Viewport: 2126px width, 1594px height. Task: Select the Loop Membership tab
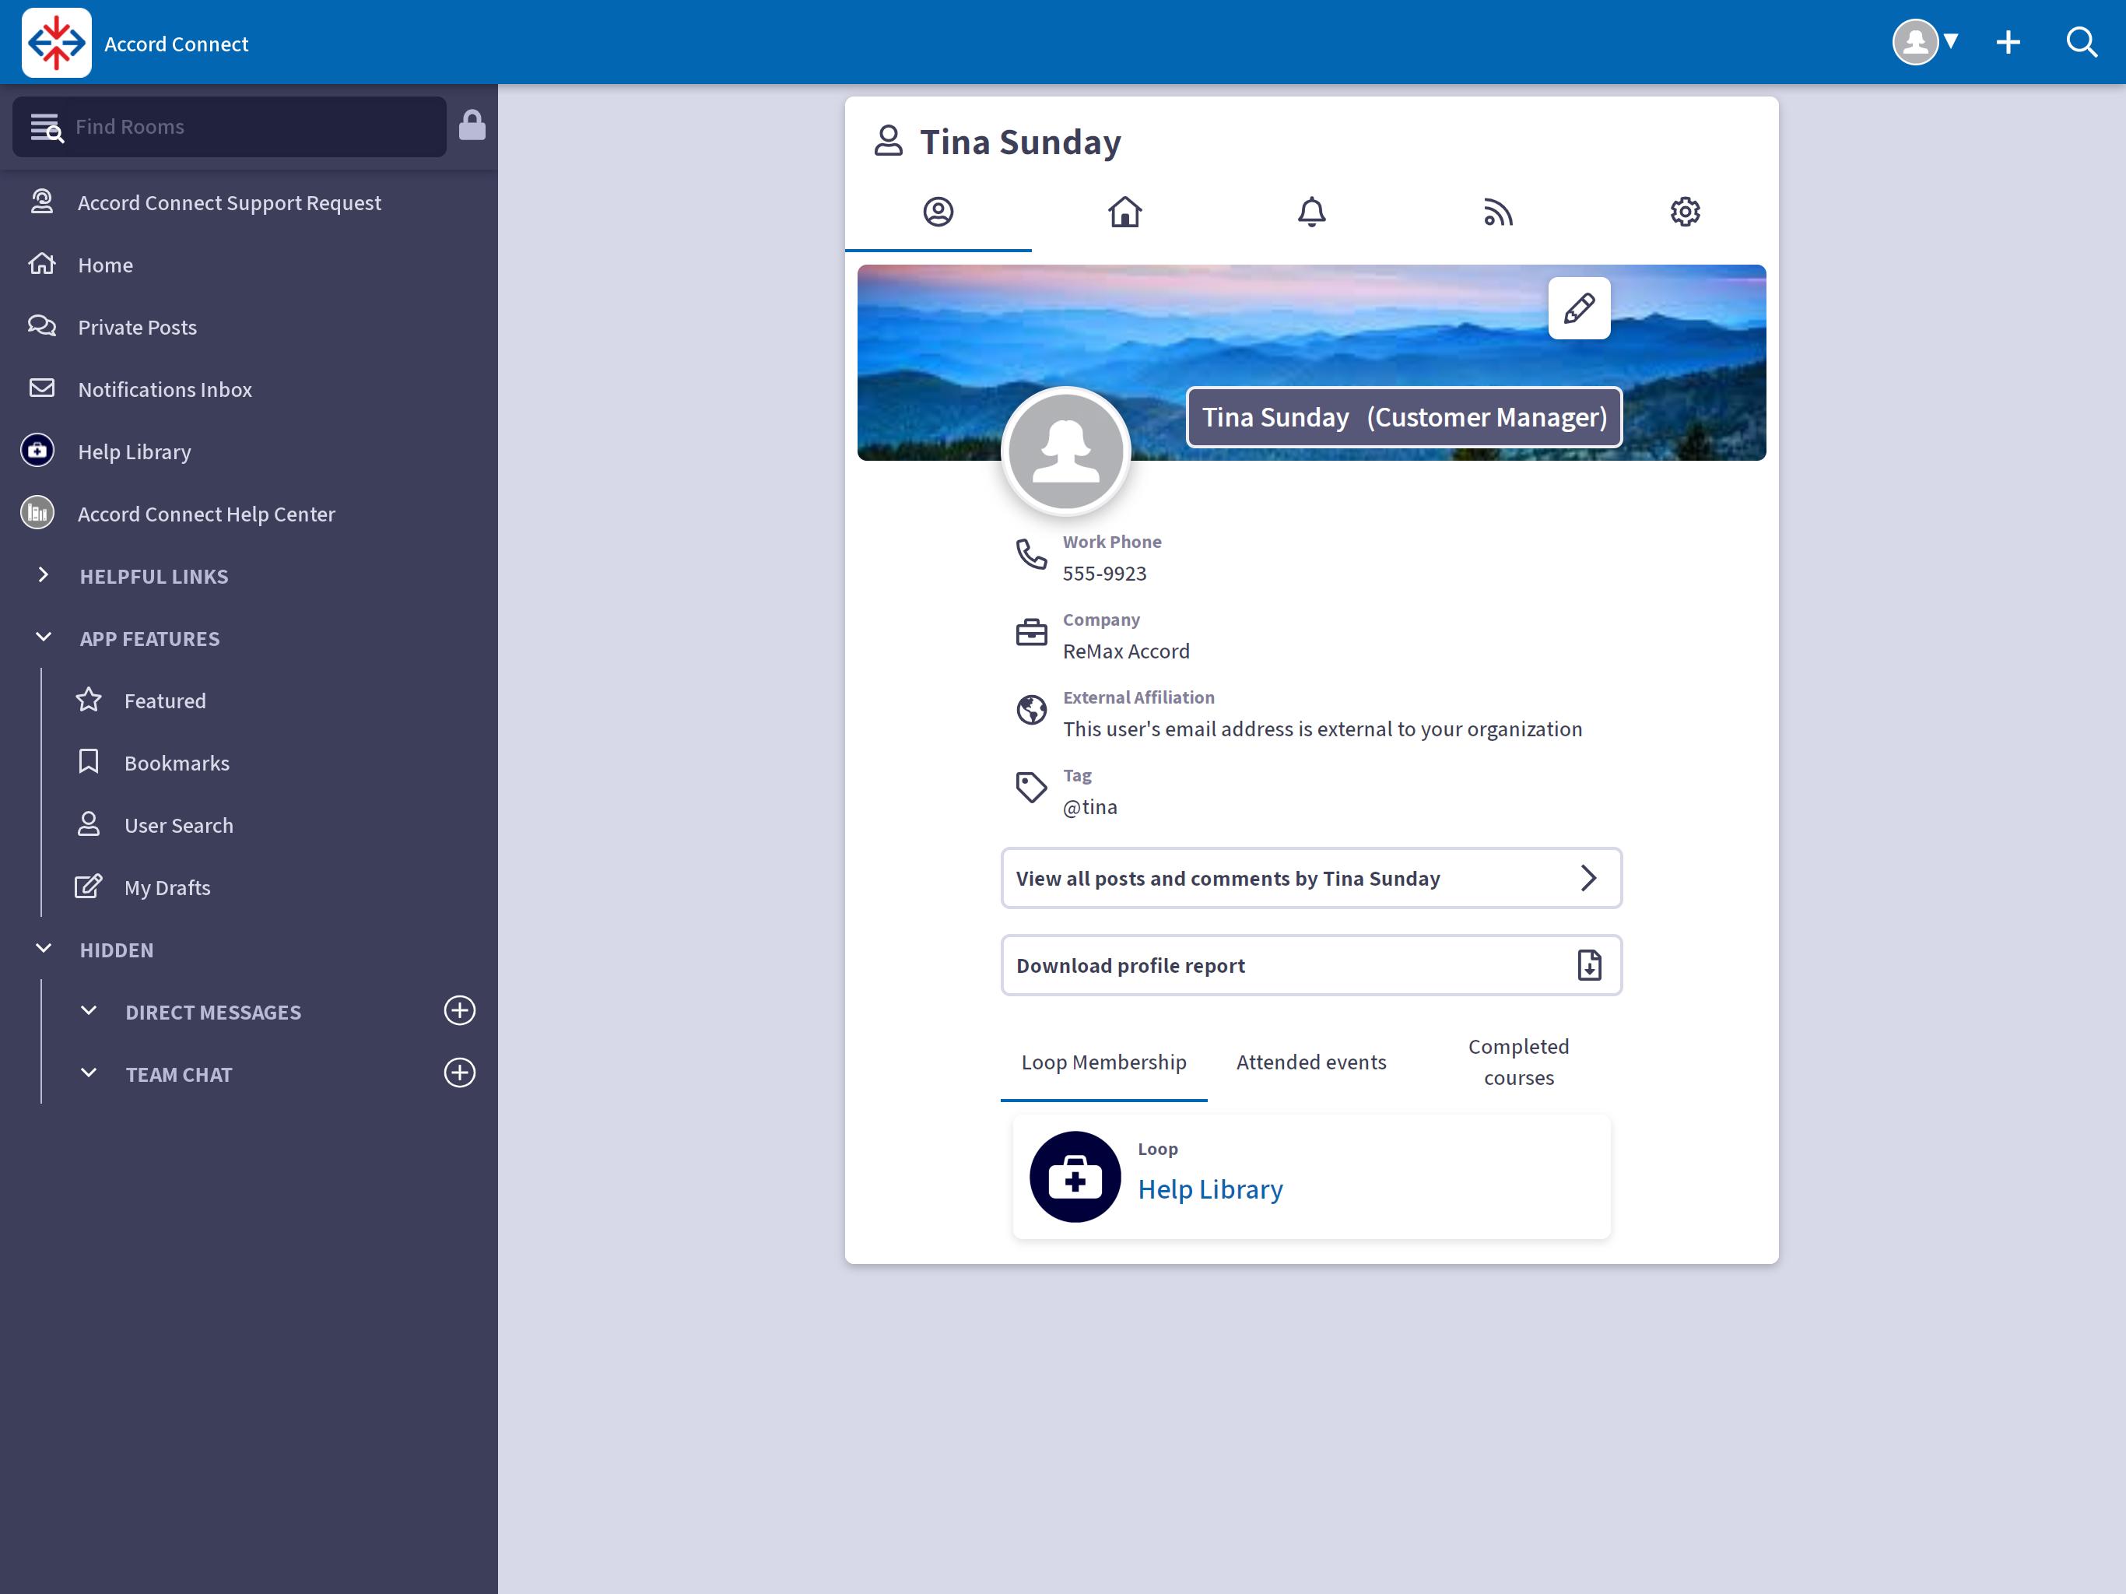(1103, 1062)
